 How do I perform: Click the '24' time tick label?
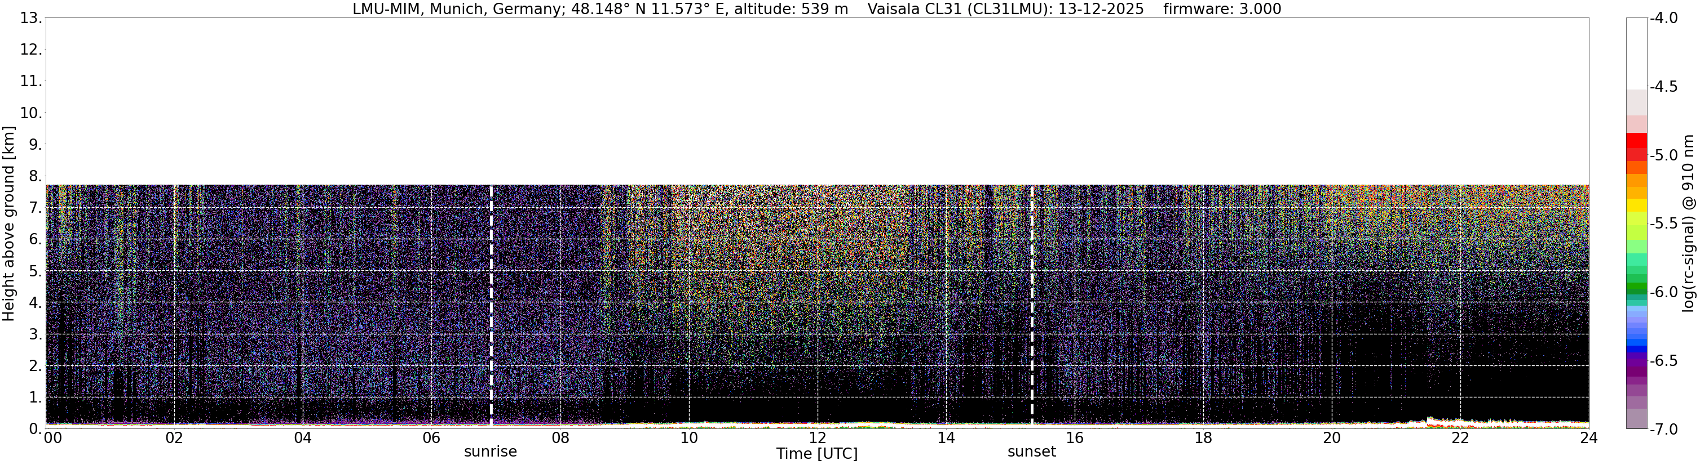click(x=1588, y=438)
